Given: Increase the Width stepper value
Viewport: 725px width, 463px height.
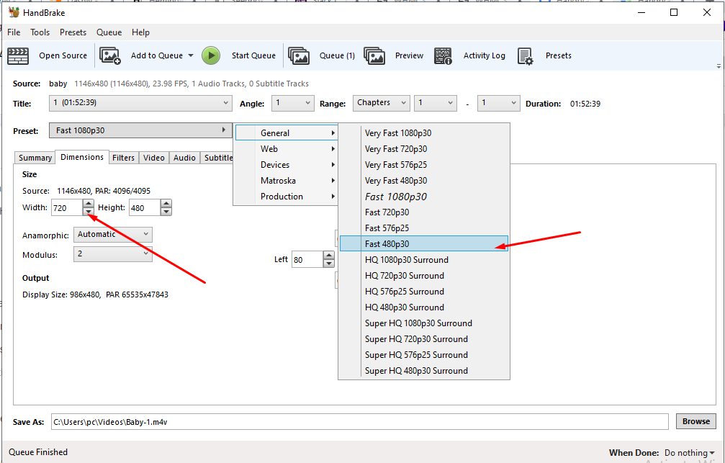Looking at the screenshot, I should [x=89, y=204].
